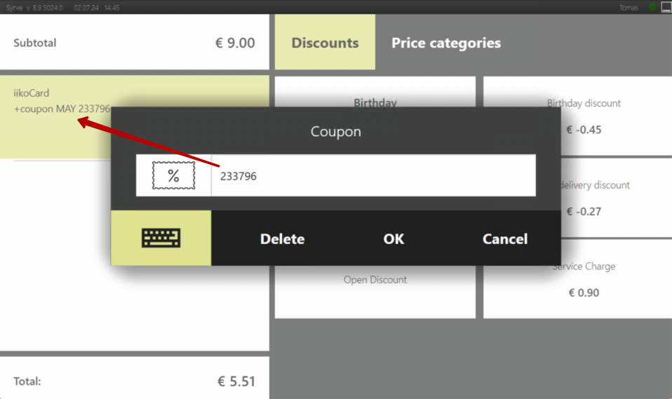Screen dimensions: 672x399
Task: Click the Subtotal row
Action: [134, 43]
